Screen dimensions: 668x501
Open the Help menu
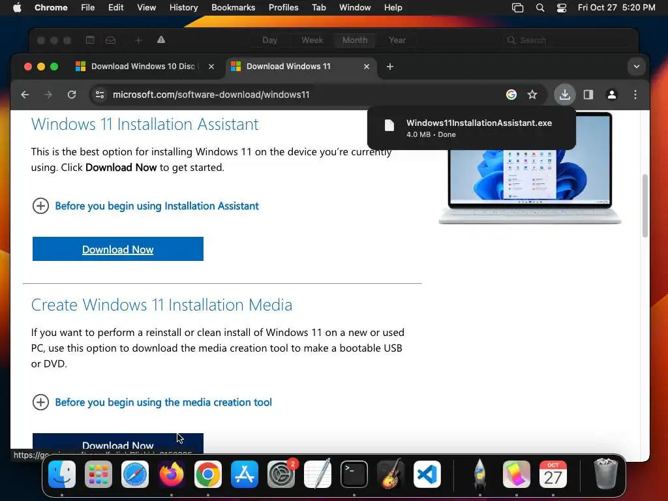(x=393, y=7)
